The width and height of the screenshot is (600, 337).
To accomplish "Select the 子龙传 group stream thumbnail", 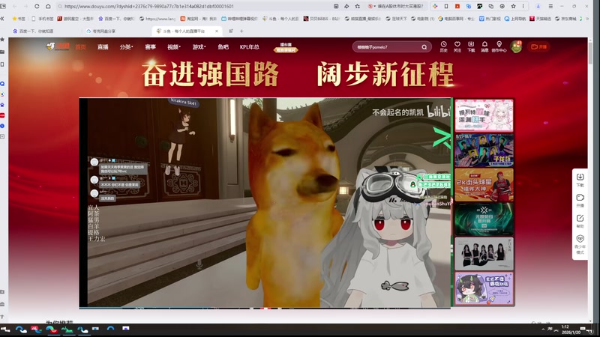I will tap(484, 151).
